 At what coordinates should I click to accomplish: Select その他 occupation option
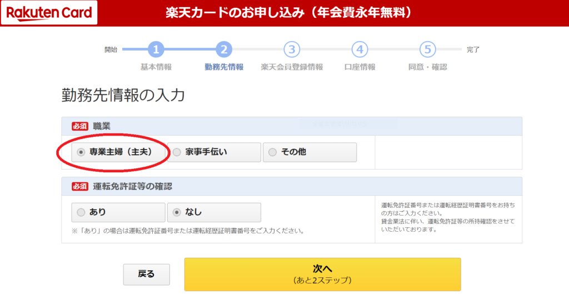310,152
